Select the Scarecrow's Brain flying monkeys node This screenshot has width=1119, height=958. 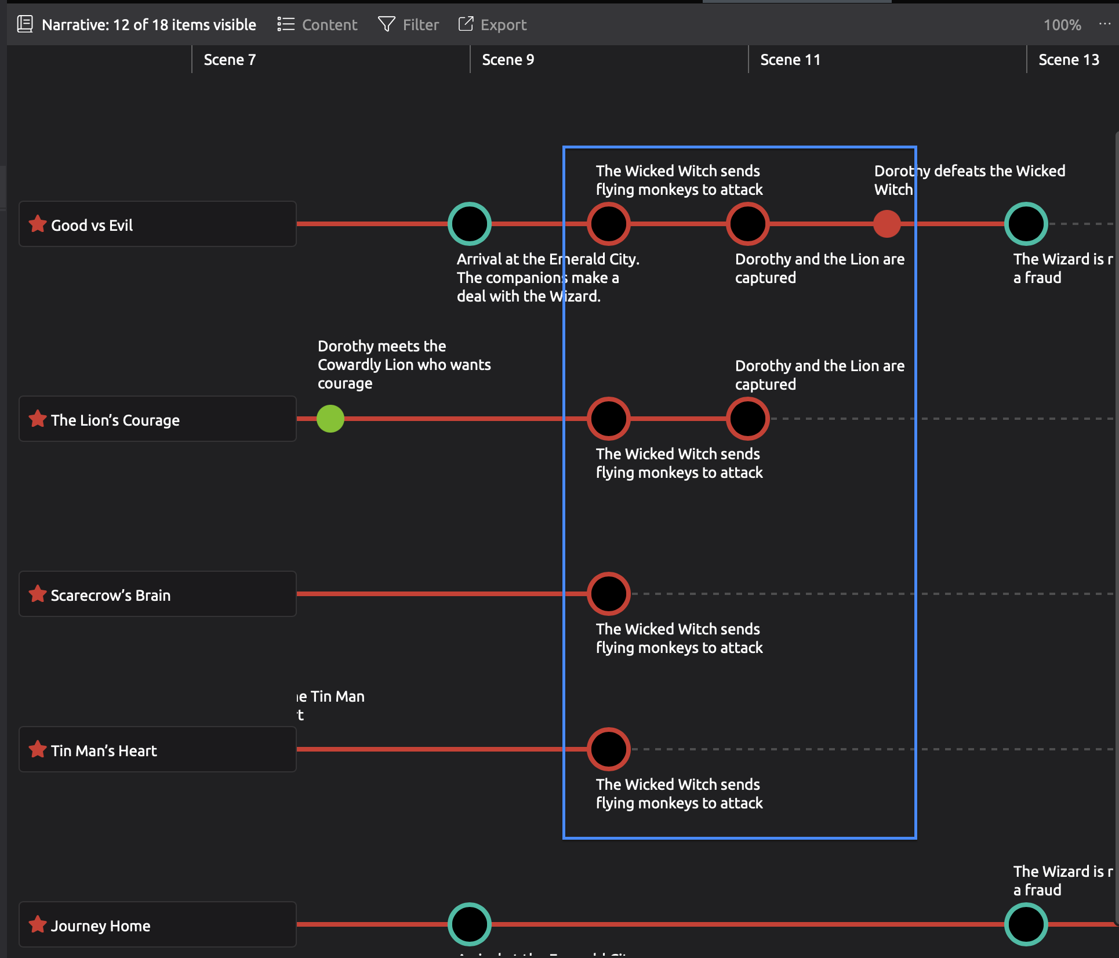point(609,594)
